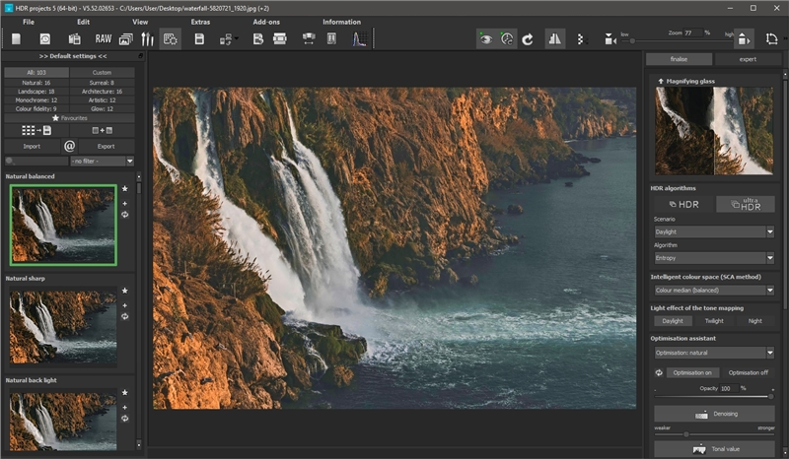
Task: Toggle the before/after comparison mirror icon
Action: (x=554, y=39)
